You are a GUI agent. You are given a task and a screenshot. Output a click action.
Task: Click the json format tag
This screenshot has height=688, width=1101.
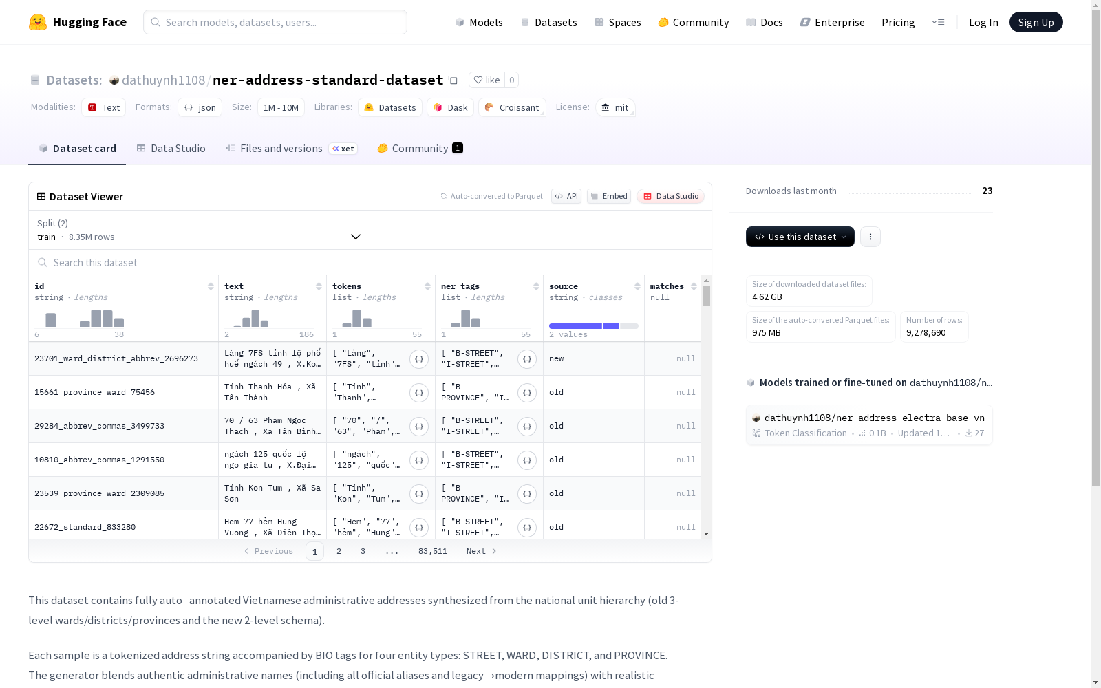click(200, 107)
